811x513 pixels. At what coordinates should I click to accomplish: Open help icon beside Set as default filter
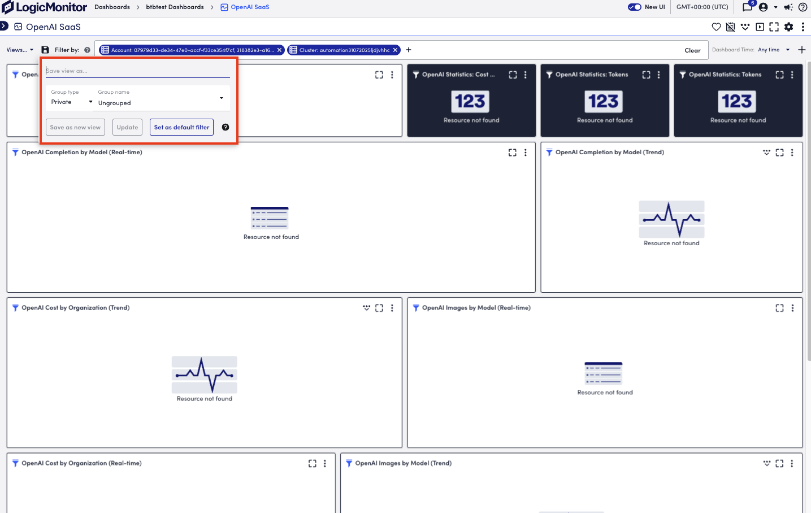(225, 127)
